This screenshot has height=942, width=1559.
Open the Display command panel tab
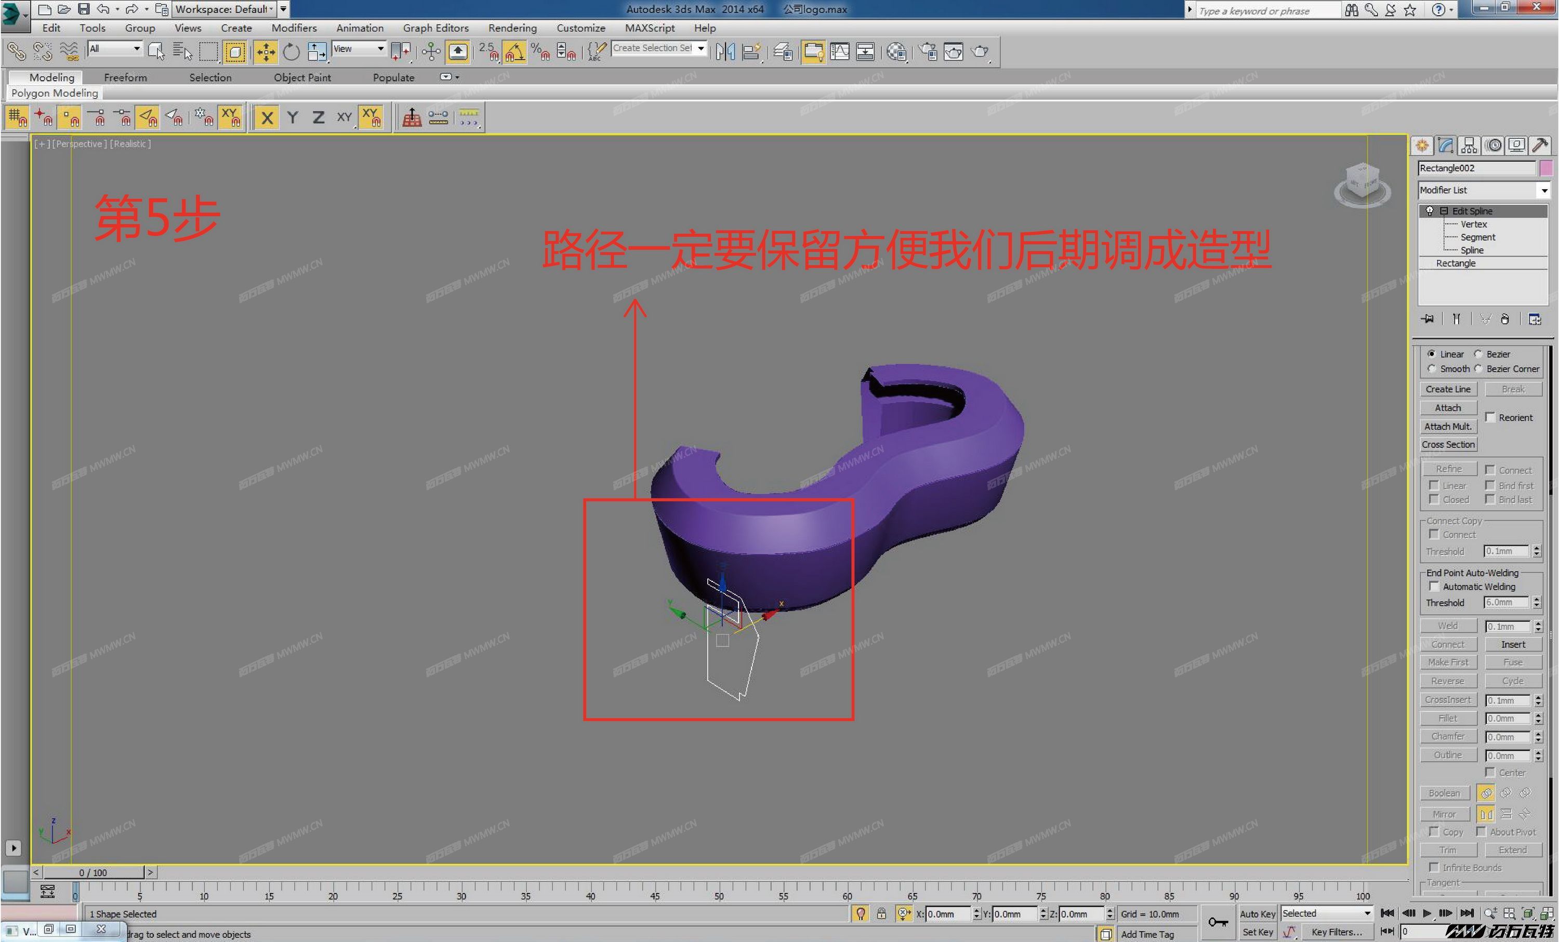[1516, 145]
